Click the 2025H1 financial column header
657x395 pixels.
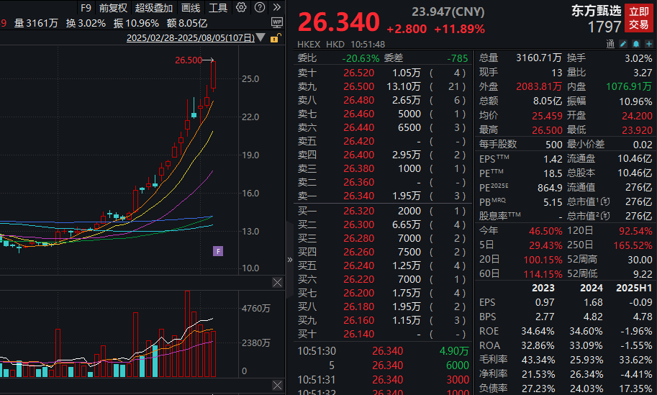click(x=634, y=289)
